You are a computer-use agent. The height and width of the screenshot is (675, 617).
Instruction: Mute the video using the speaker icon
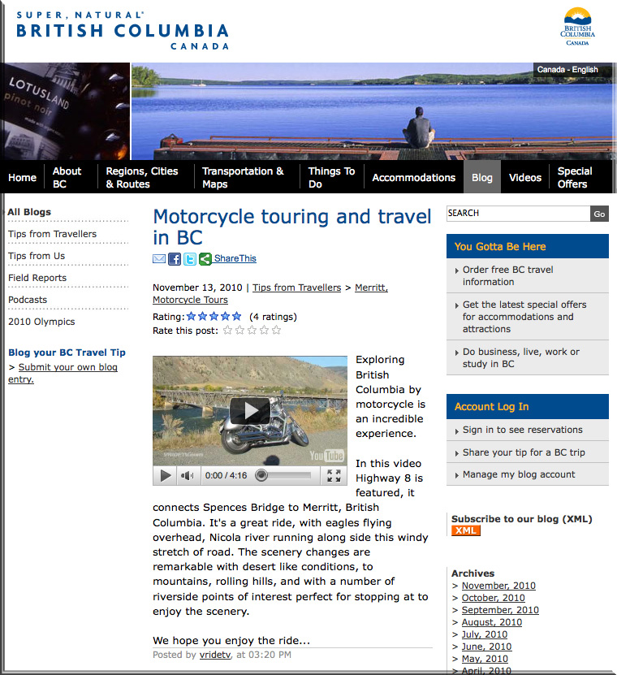point(188,475)
